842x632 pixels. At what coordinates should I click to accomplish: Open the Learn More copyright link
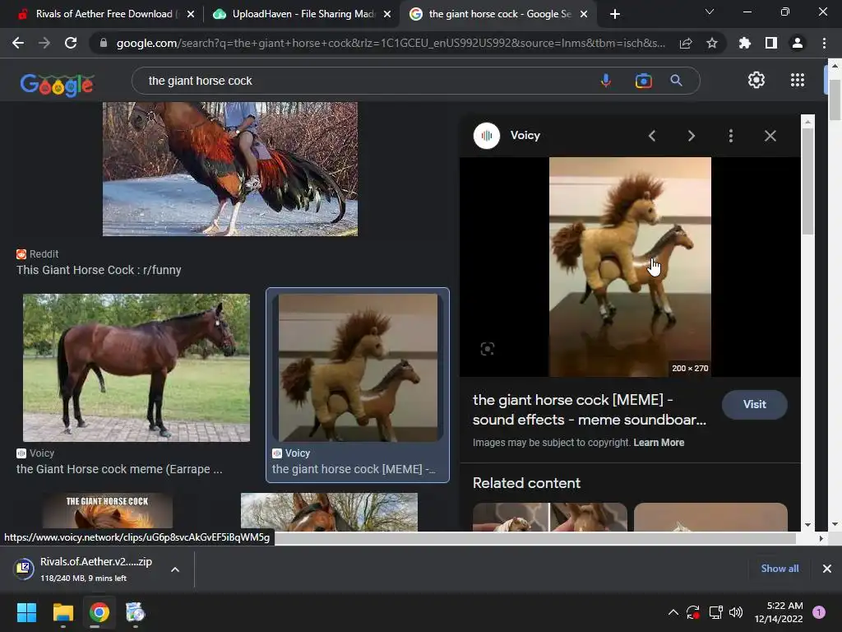(659, 442)
